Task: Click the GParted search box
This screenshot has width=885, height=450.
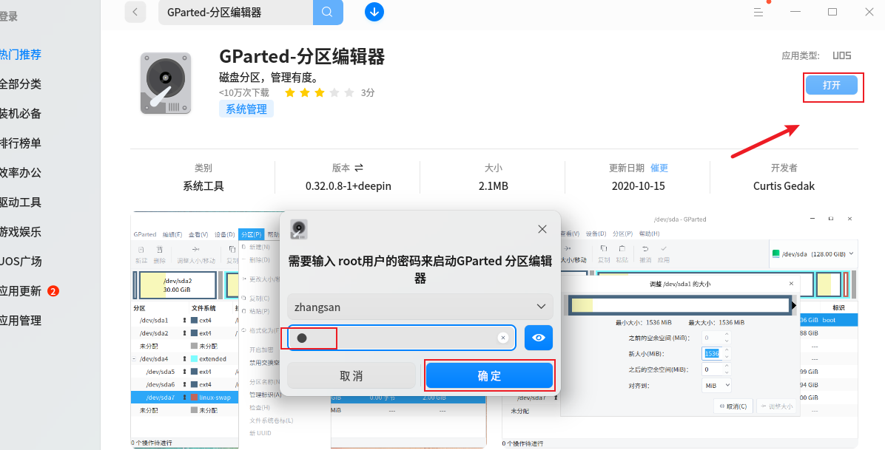Action: click(236, 12)
